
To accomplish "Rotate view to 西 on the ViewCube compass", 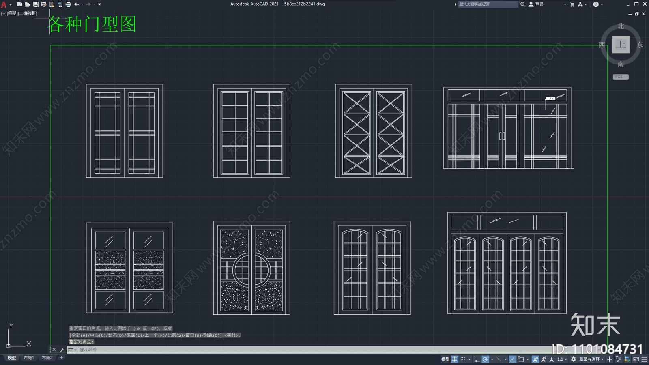I will point(602,45).
